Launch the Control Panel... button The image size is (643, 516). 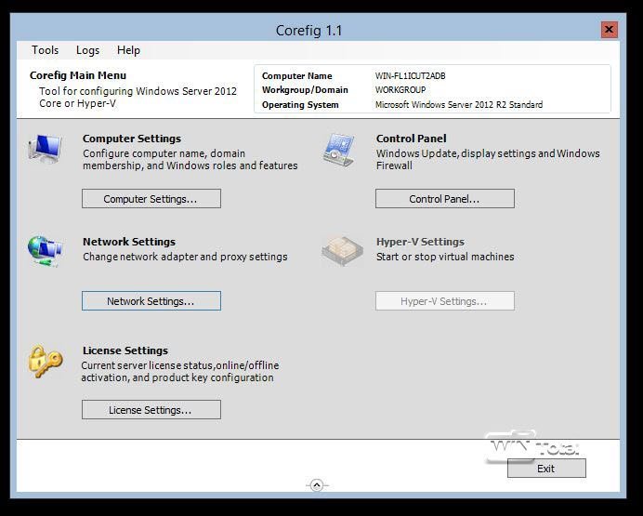(445, 199)
